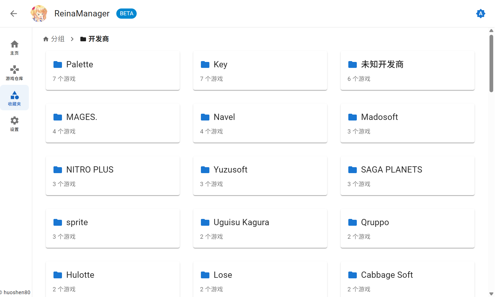Open the language translate icon
Screen dimensions: 498x297
tap(480, 14)
